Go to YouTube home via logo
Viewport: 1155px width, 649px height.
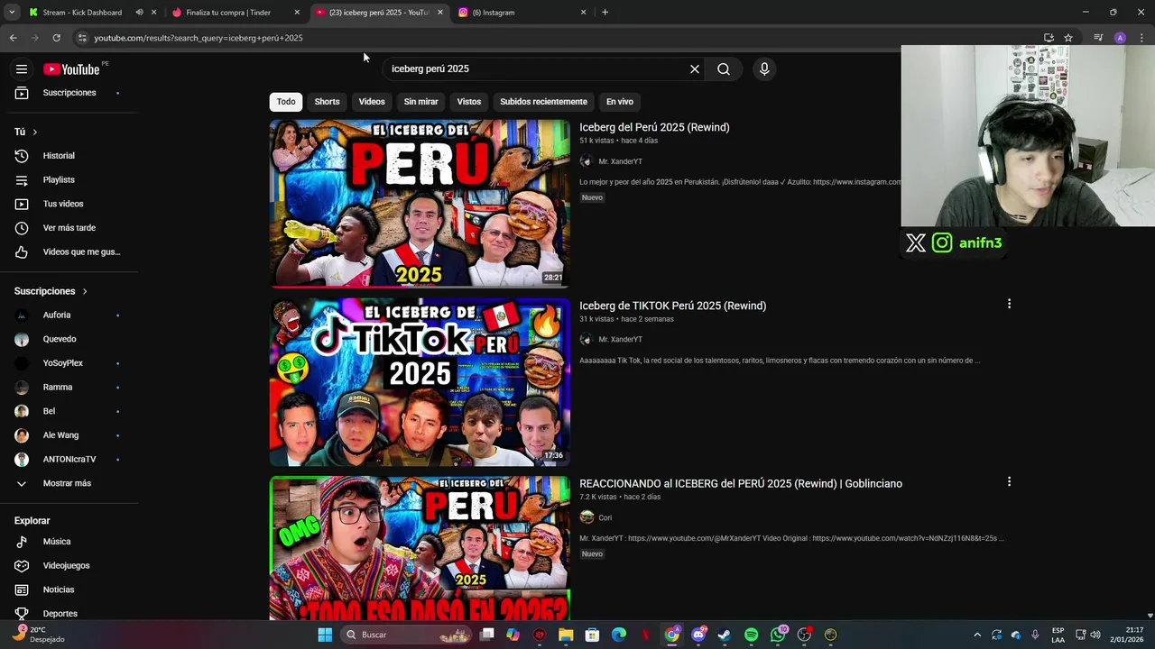71,69
